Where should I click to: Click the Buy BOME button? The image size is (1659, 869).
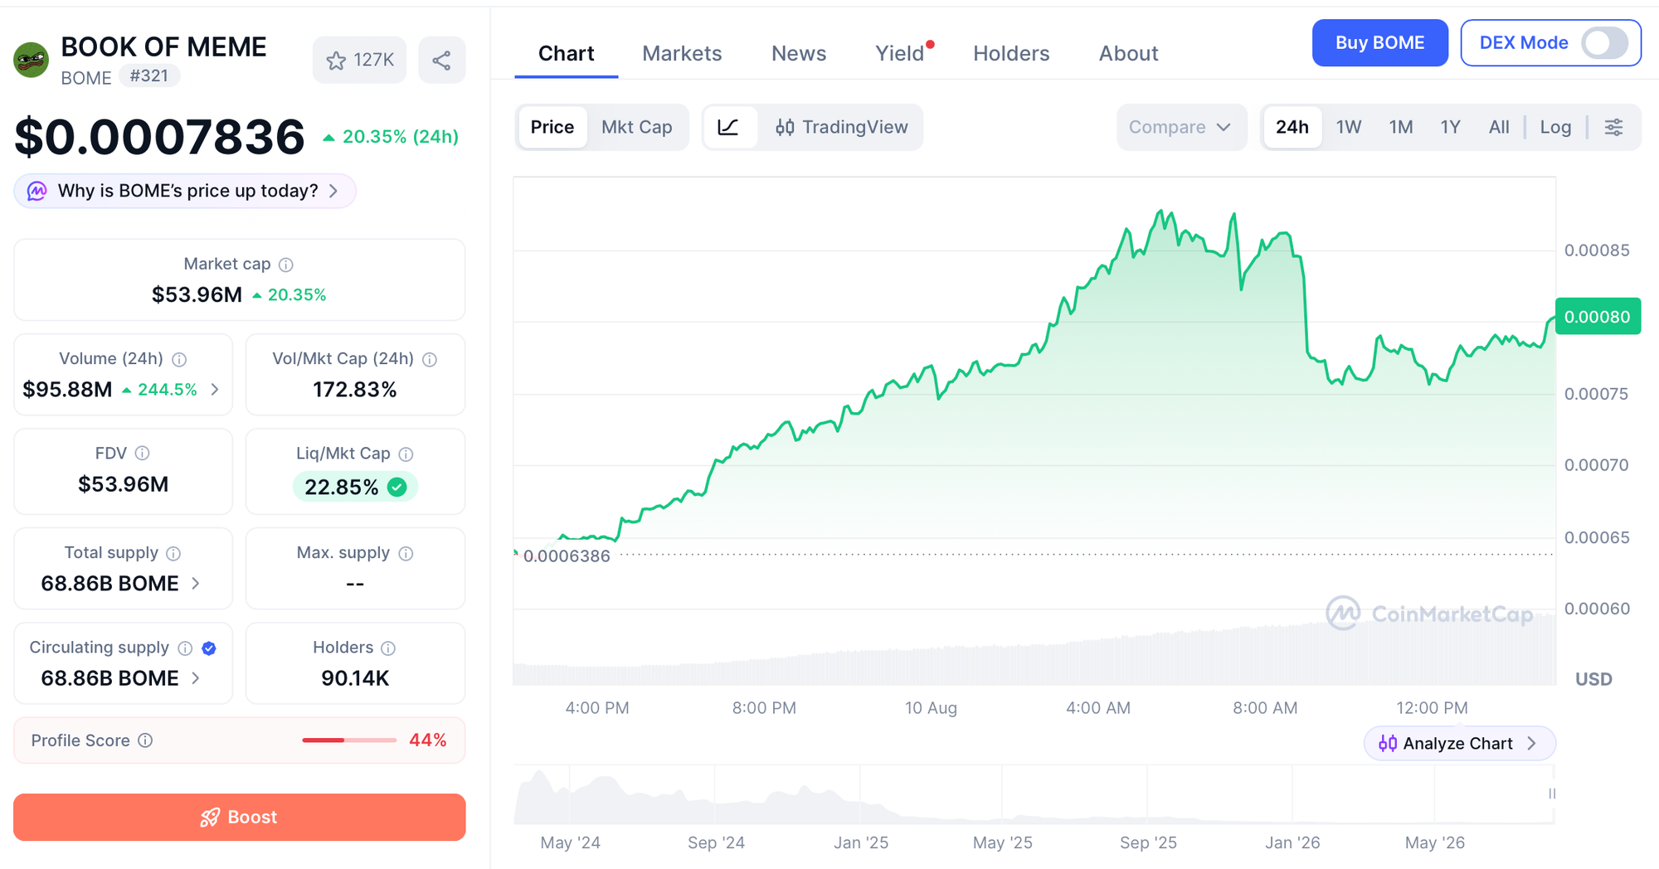[x=1379, y=43]
